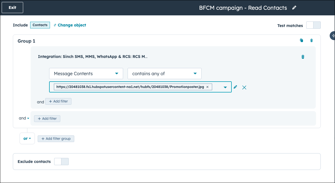Remove the Promotionposter.jpg URL tag
335x183 pixels.
[207, 87]
